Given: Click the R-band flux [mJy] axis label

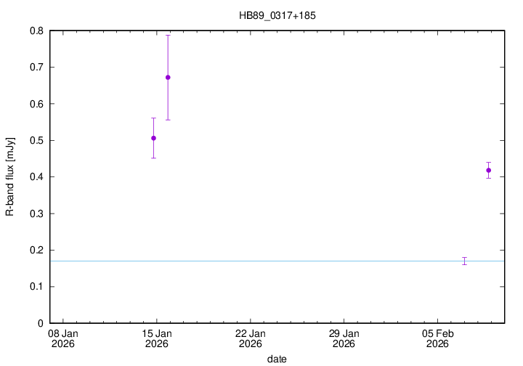Looking at the screenshot, I should click(10, 176).
